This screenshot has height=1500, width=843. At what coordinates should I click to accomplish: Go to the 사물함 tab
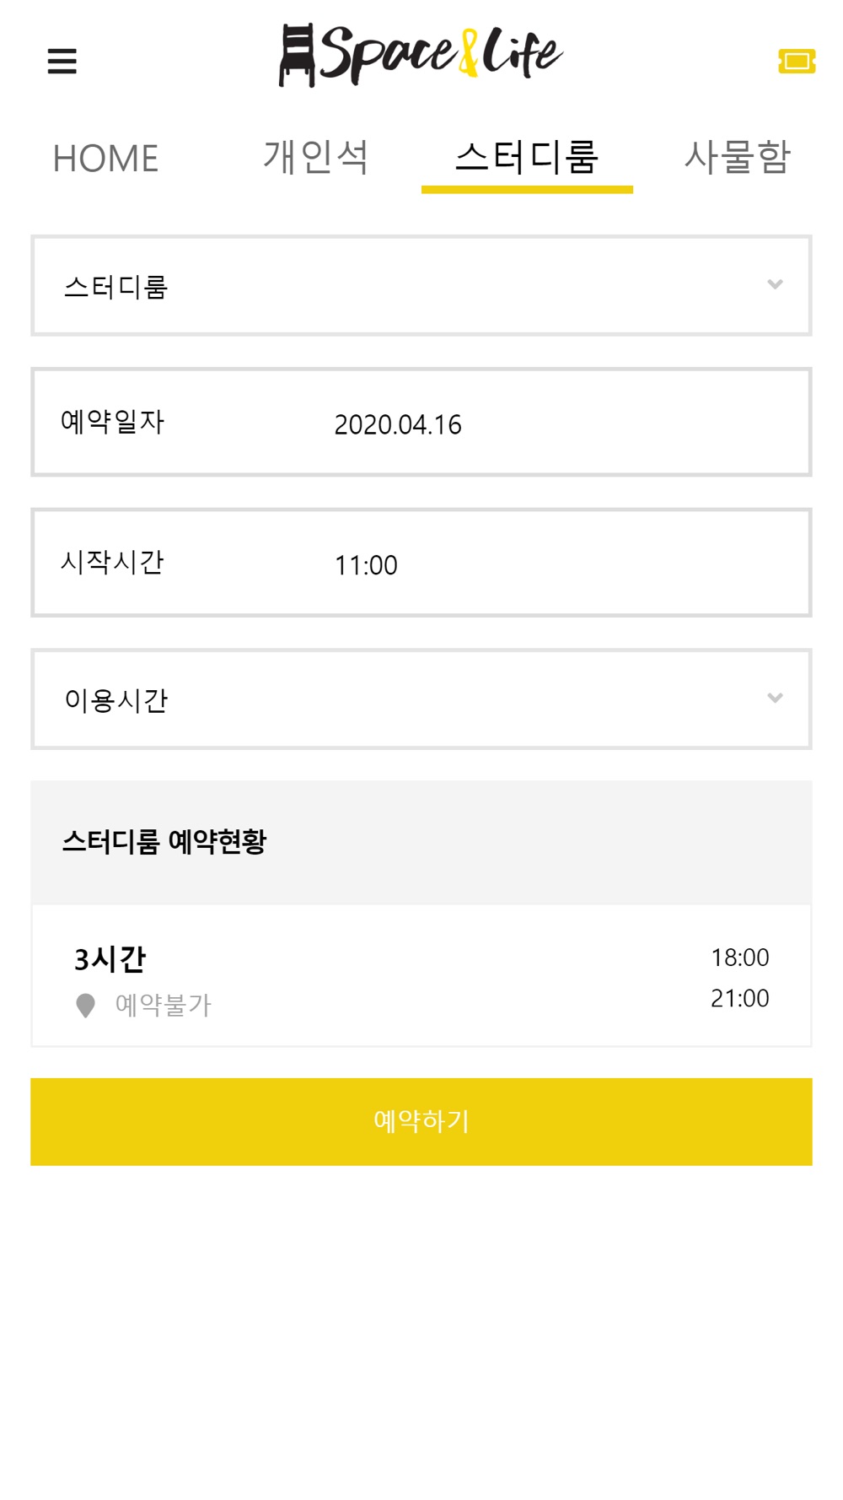(738, 157)
